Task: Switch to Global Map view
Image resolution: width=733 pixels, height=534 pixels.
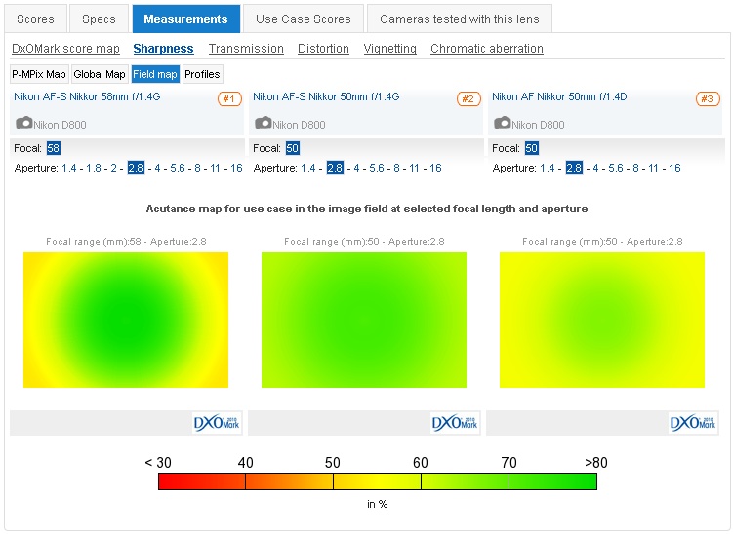Action: coord(100,74)
